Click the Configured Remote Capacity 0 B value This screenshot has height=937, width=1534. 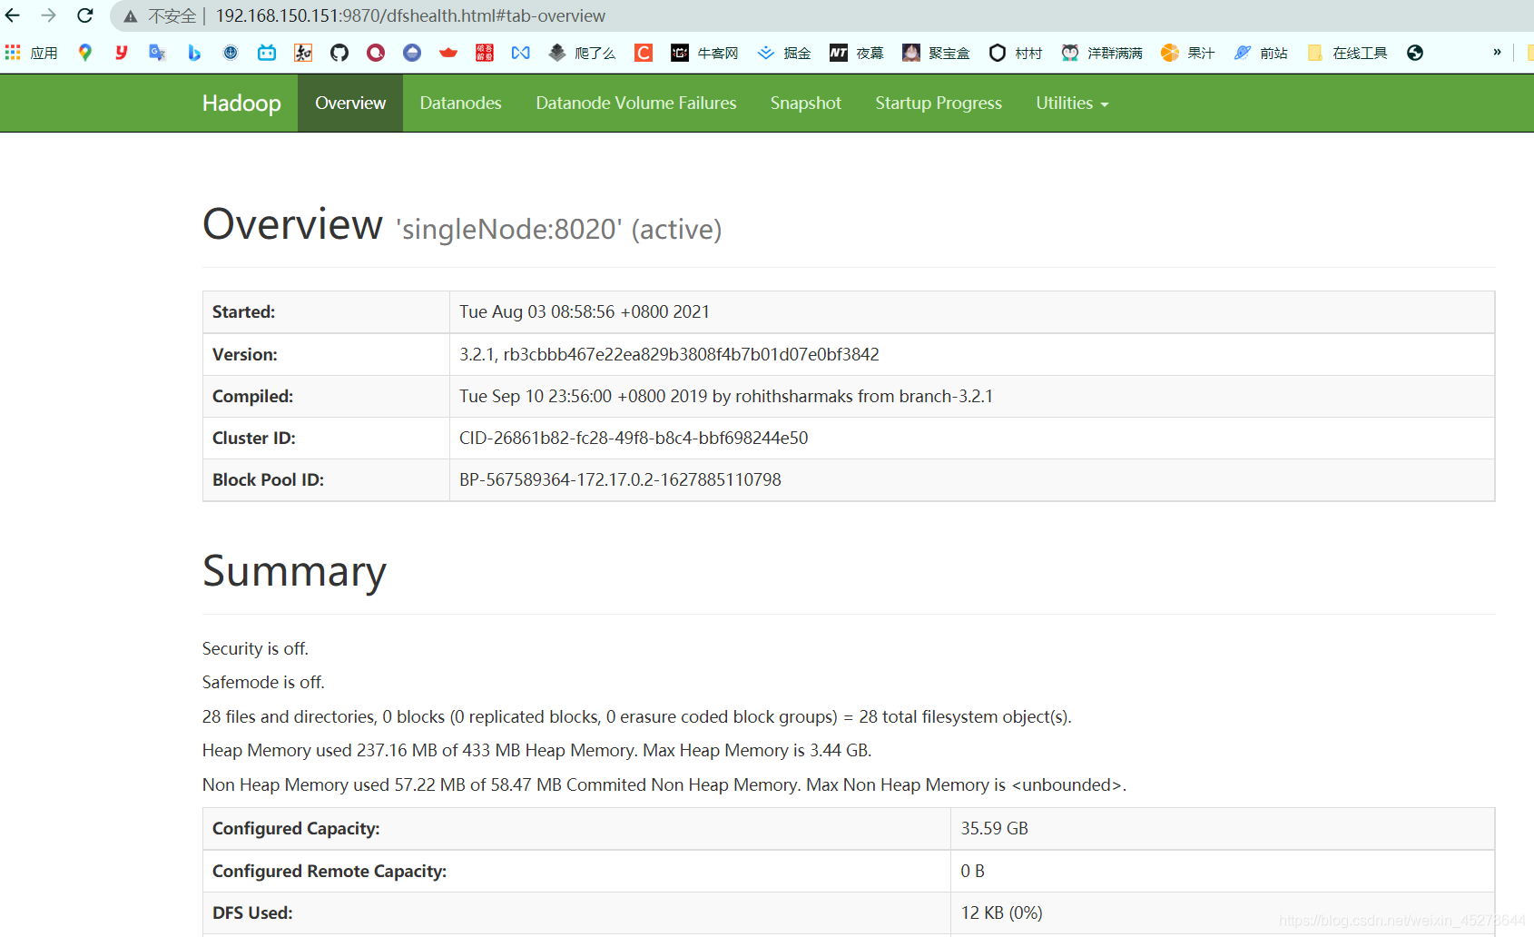[x=973, y=871]
